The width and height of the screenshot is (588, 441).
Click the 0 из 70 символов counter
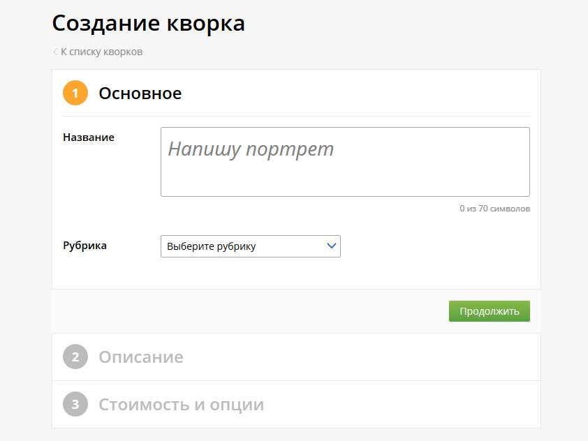coord(494,209)
